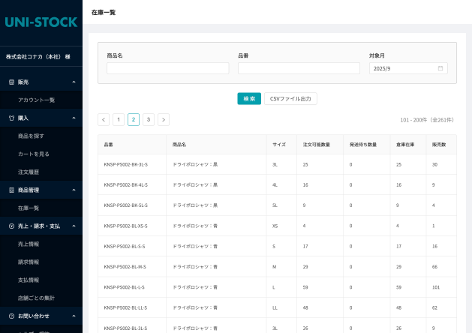The width and height of the screenshot is (472, 333).
Task: Click the 購入 shirt icon in sidebar
Action: click(x=11, y=118)
